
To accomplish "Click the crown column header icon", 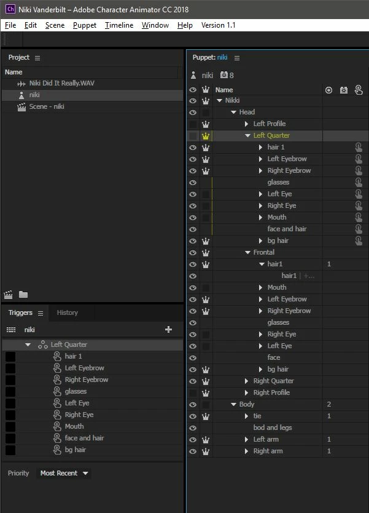I will coord(206,89).
